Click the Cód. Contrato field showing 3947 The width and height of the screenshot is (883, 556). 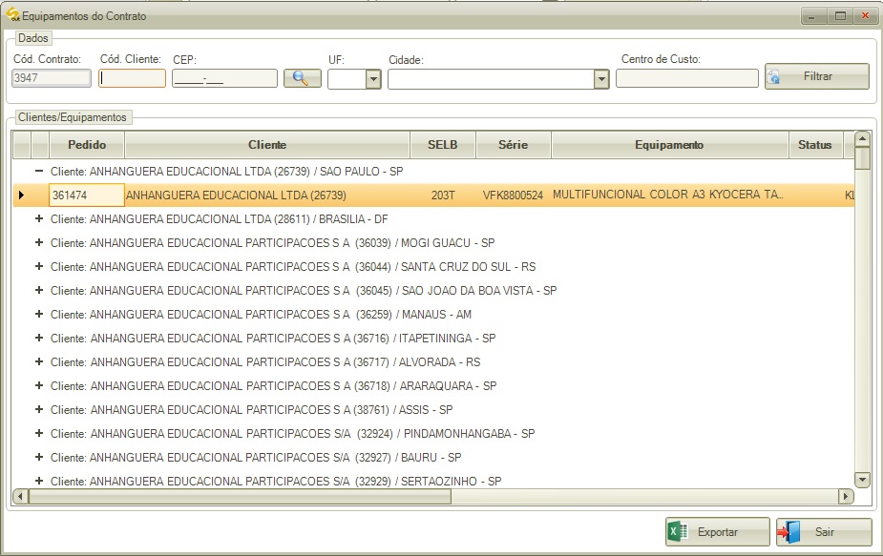[52, 78]
